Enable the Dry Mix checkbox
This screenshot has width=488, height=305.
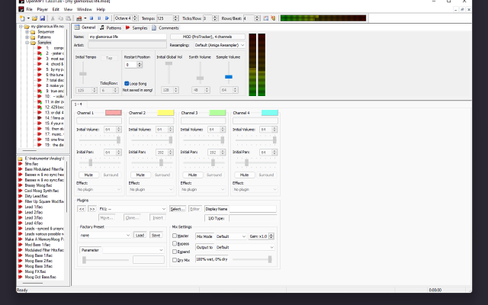click(175, 260)
